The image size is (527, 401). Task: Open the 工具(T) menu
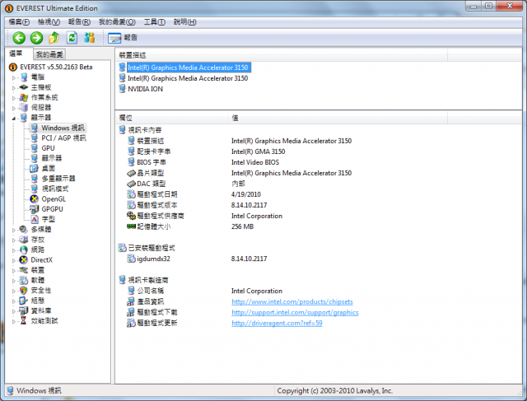click(x=155, y=22)
